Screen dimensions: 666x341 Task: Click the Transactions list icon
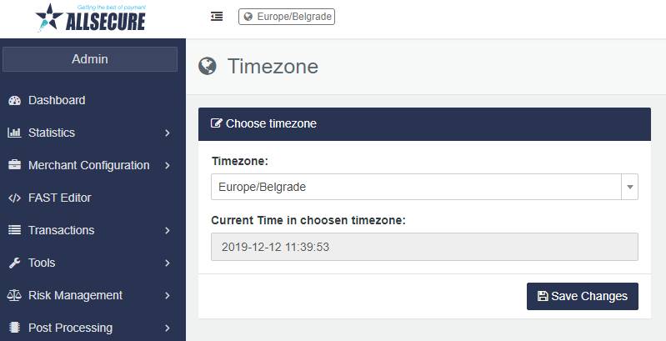coord(14,230)
